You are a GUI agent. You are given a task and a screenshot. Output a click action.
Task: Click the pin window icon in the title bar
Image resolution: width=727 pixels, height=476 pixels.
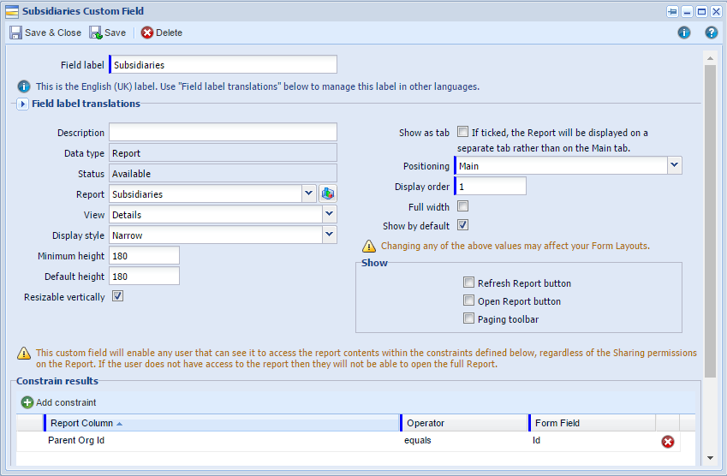pyautogui.click(x=672, y=12)
